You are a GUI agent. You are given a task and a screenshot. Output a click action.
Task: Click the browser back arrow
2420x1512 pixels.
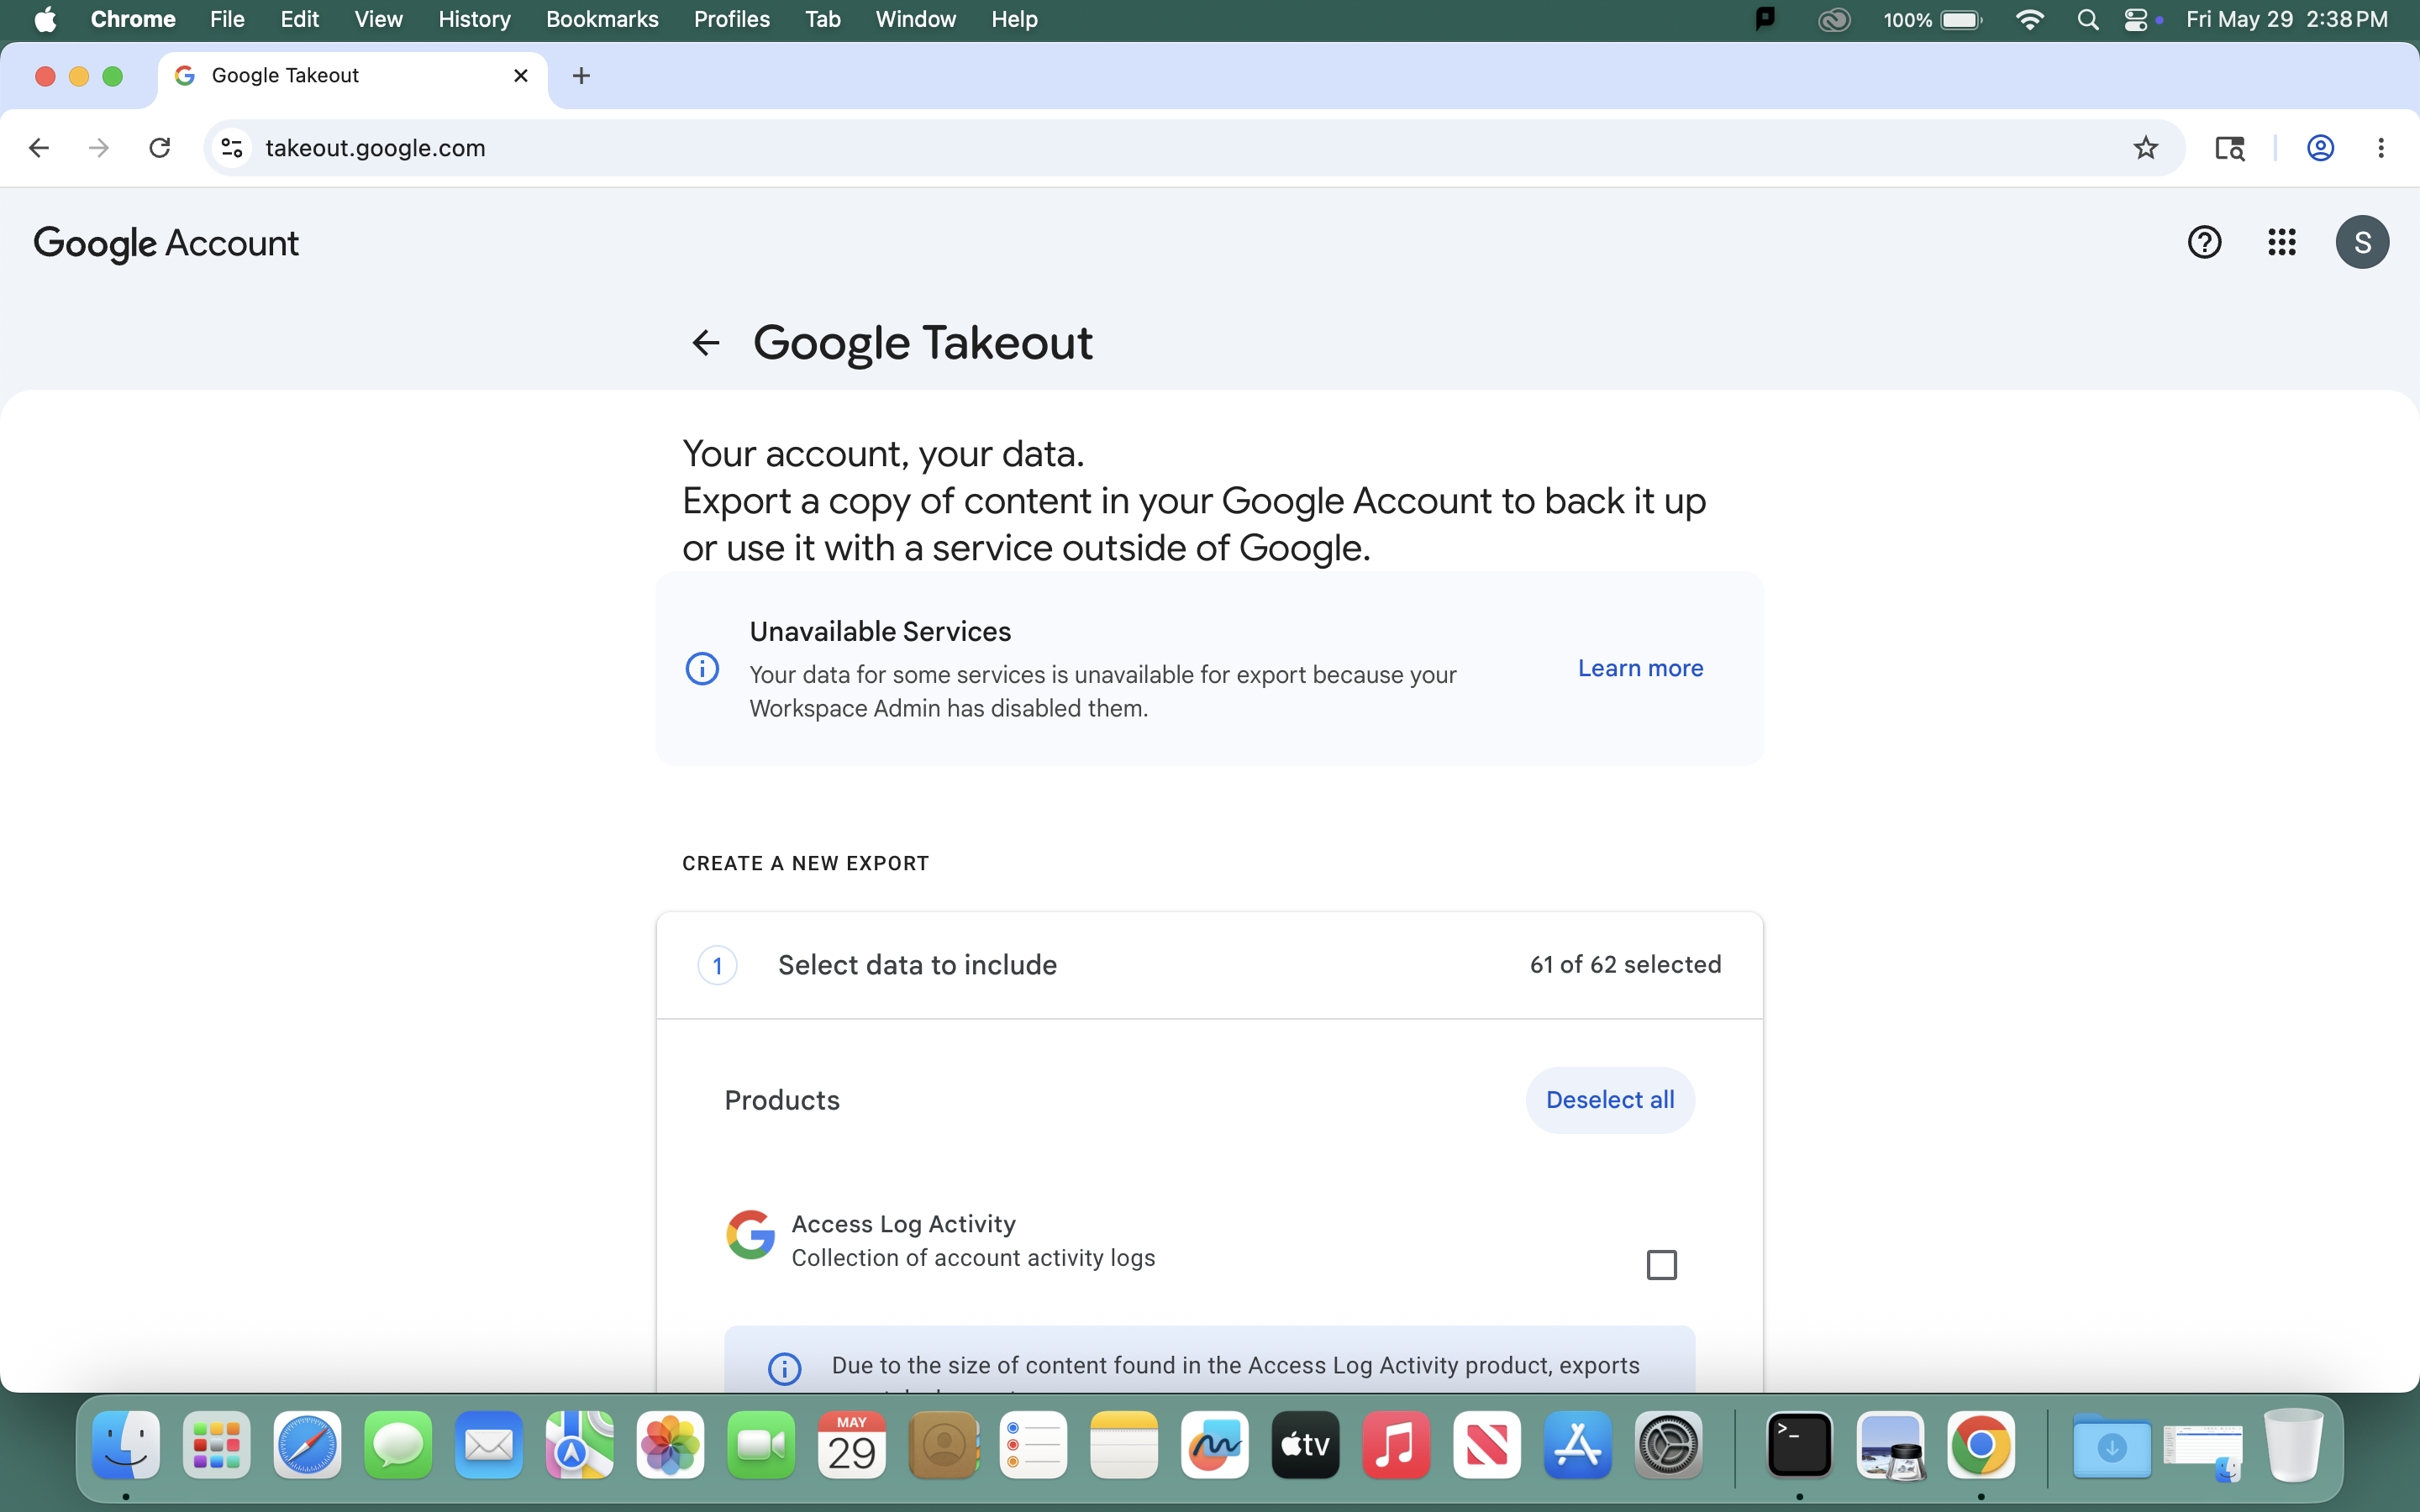tap(39, 148)
